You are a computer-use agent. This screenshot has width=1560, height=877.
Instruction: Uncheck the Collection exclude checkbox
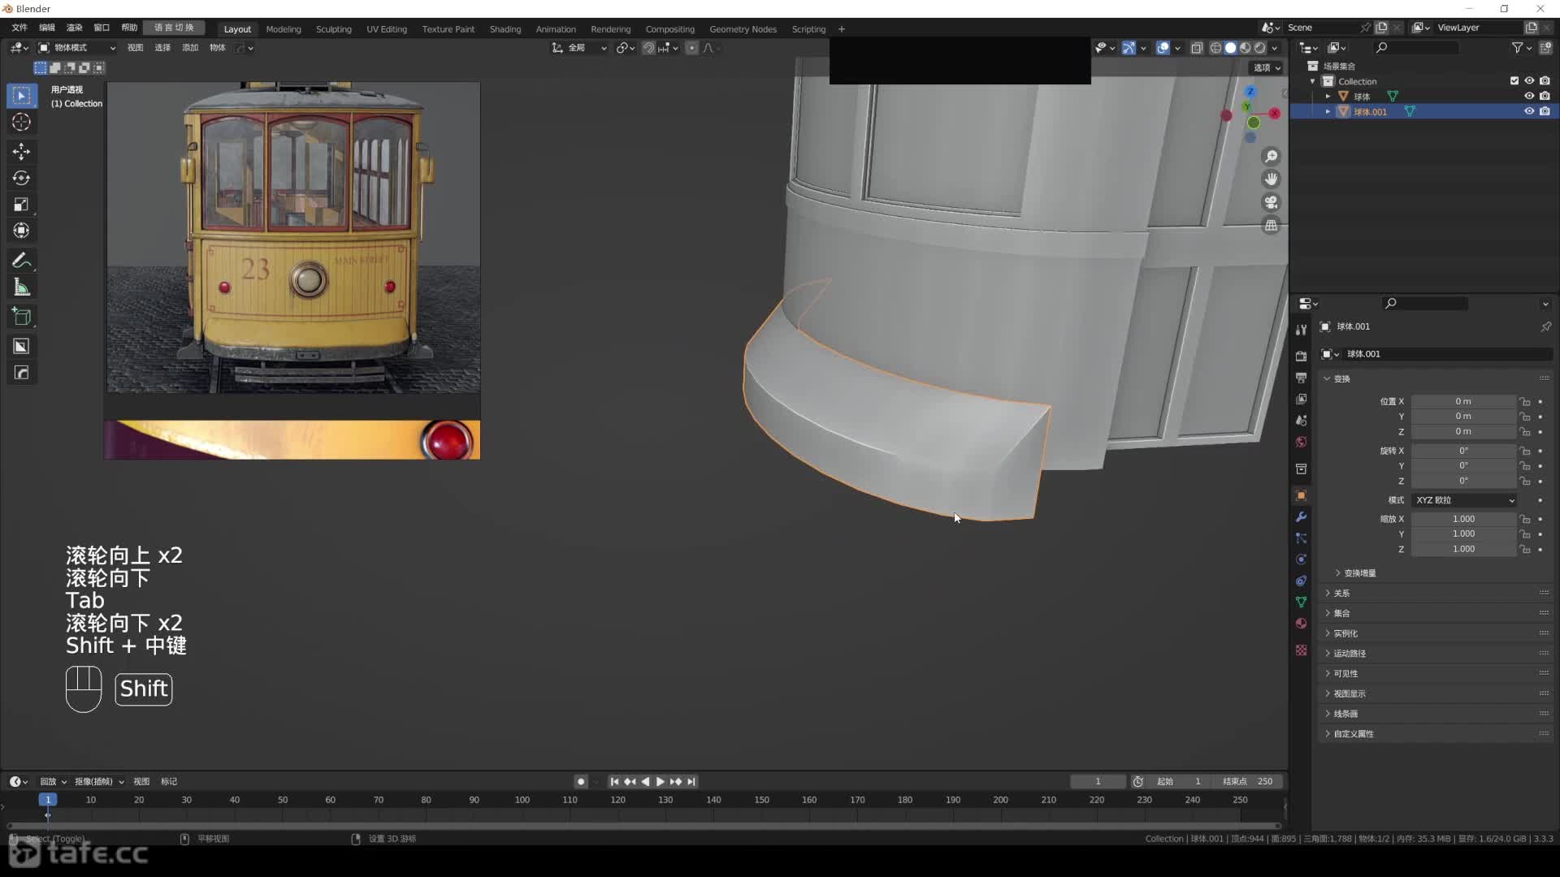[1514, 80]
